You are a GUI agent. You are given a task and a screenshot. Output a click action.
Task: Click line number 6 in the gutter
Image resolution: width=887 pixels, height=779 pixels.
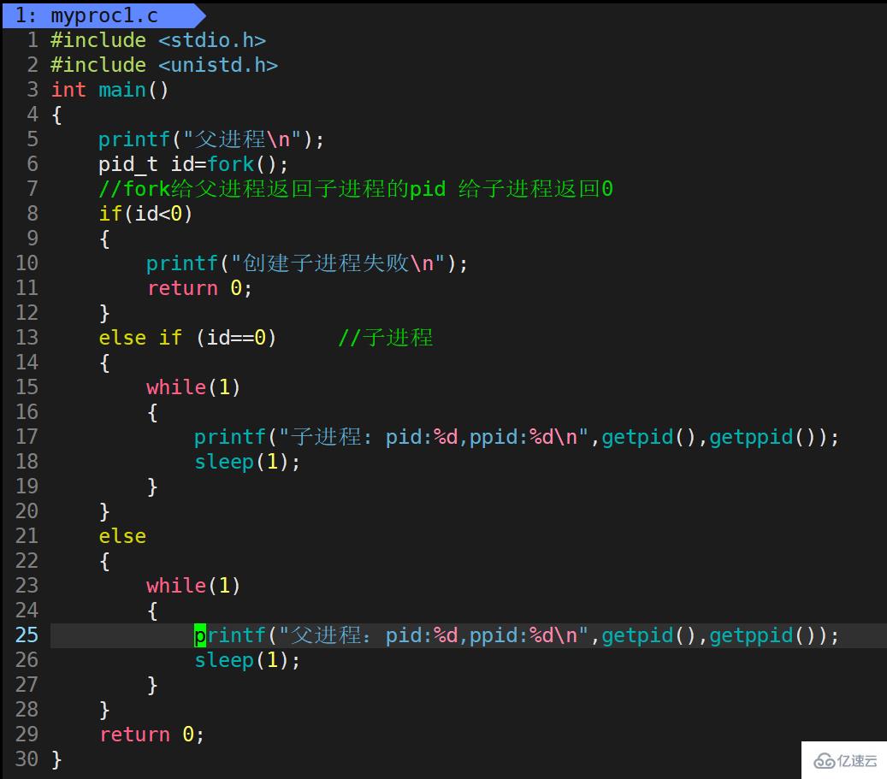coord(33,163)
